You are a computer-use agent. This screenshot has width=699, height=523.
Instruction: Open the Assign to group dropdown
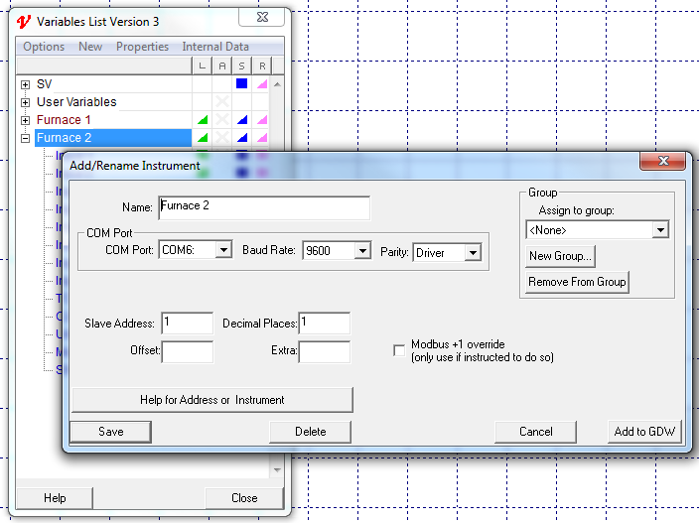pos(660,230)
